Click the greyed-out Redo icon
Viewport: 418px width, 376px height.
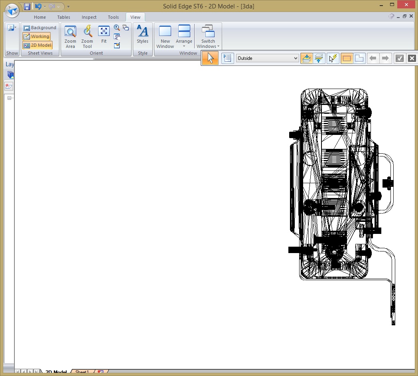click(x=52, y=6)
